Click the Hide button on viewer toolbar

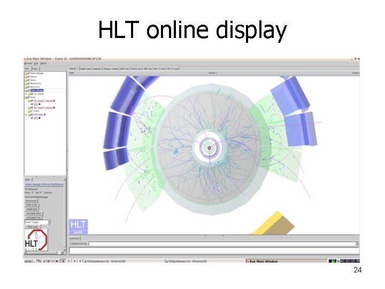tap(72, 73)
